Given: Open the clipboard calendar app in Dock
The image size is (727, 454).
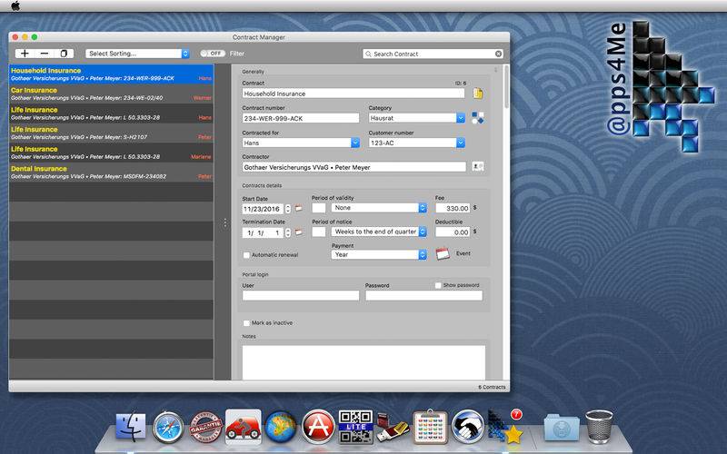Looking at the screenshot, I should 430,426.
